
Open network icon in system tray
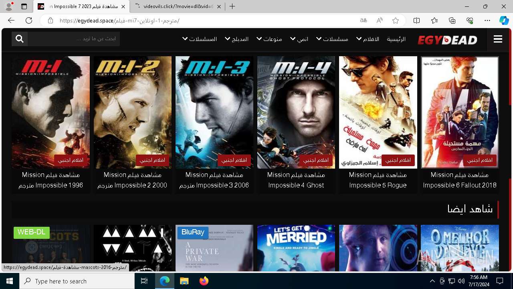click(x=451, y=281)
